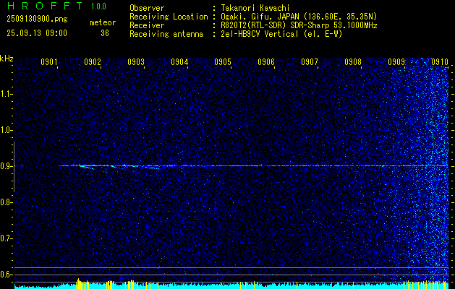
Task: Click the HROFFT title text
Action: tap(45, 6)
